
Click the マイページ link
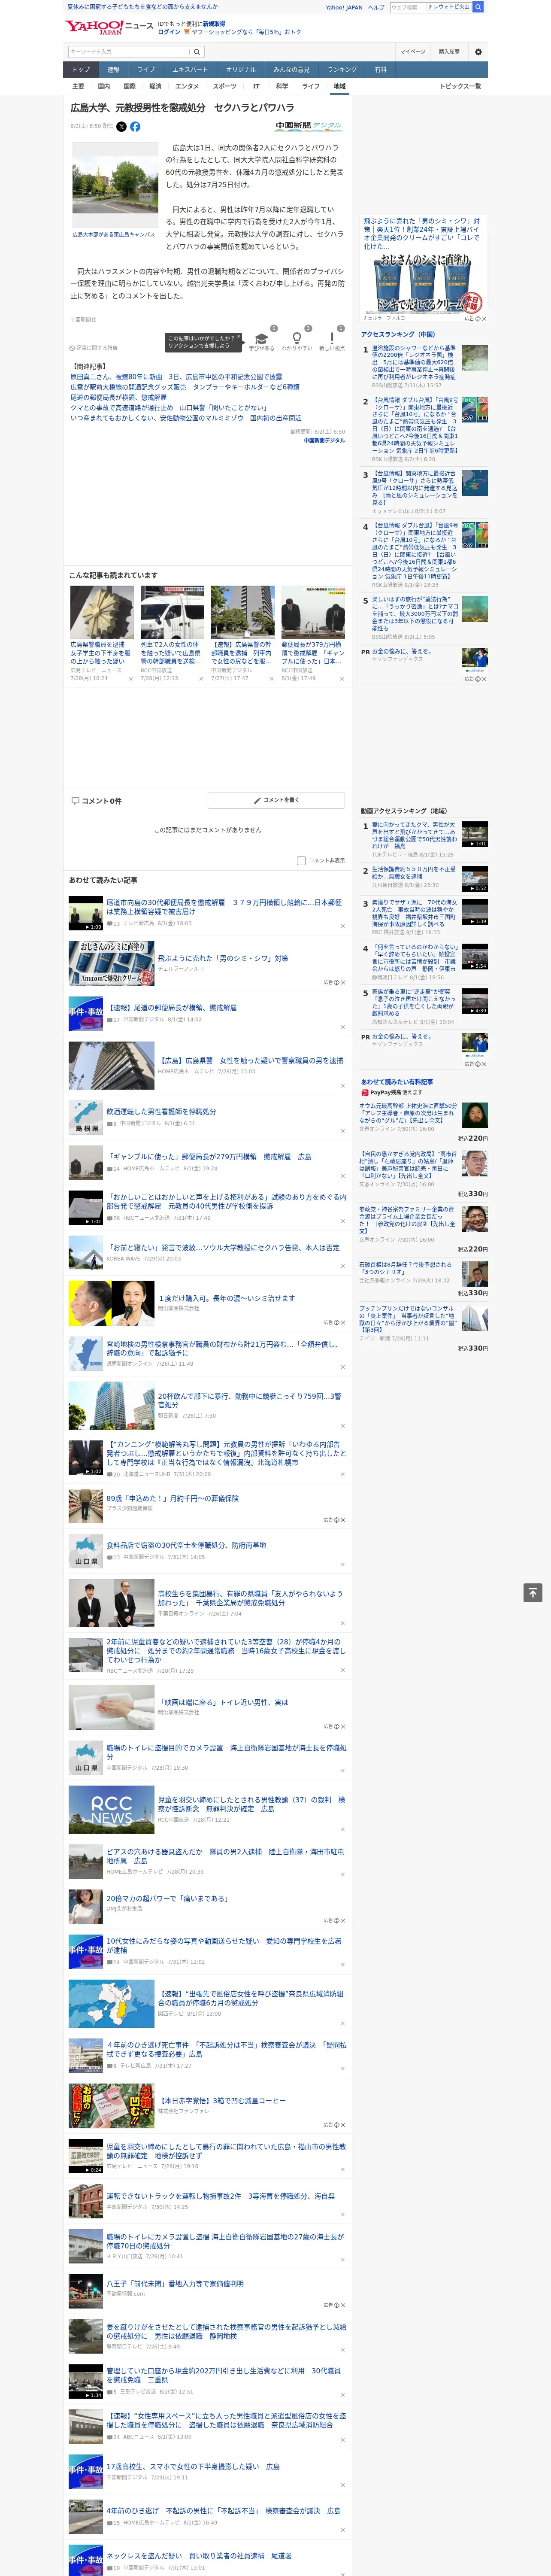coord(413,52)
